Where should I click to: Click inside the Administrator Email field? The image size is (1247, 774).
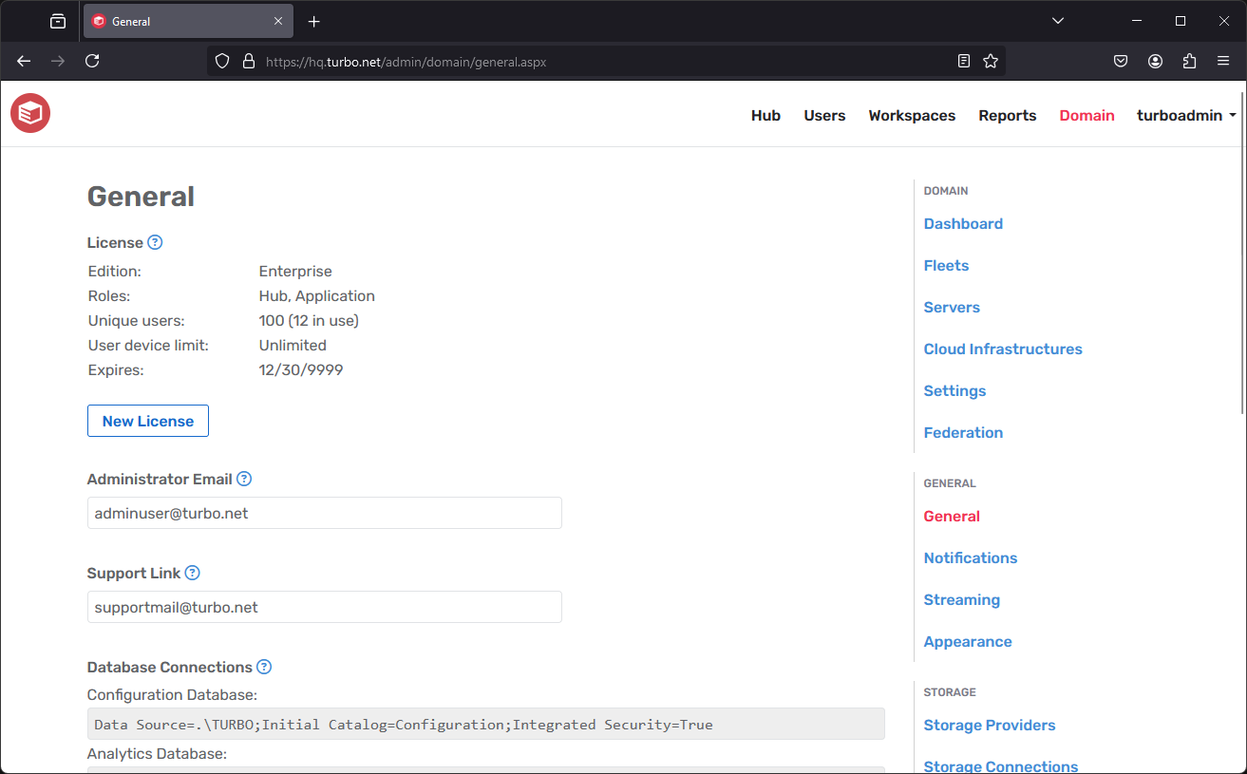coord(324,513)
